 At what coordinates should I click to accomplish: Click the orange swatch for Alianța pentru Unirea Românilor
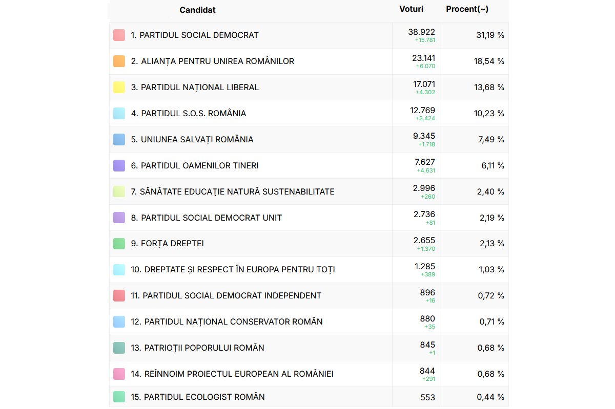[x=119, y=61]
